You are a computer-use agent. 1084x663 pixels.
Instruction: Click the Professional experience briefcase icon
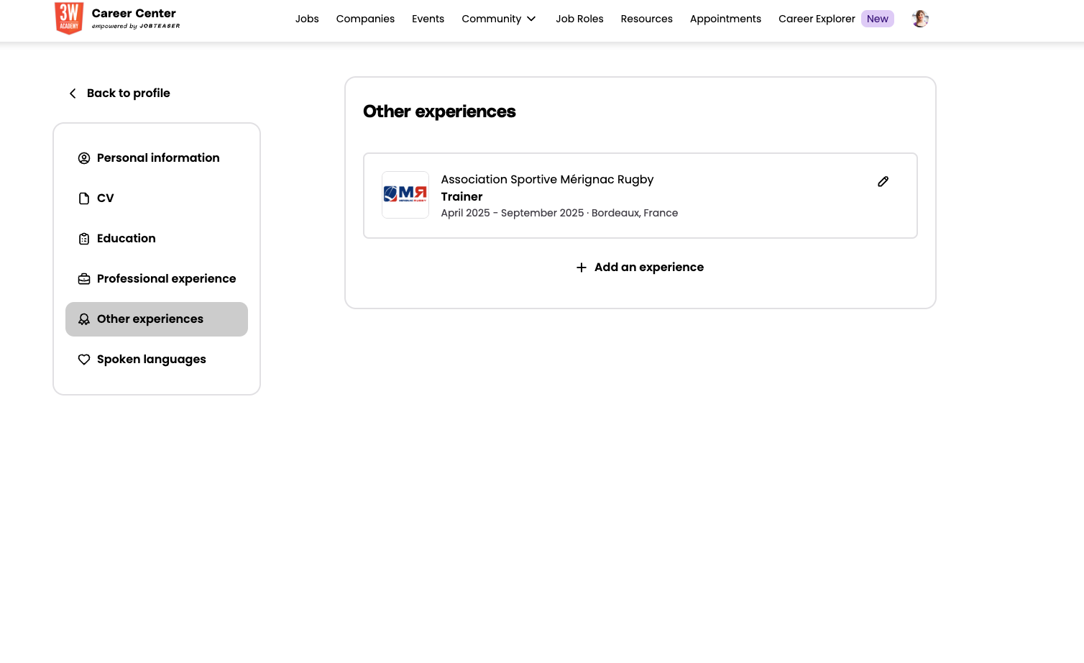(84, 279)
